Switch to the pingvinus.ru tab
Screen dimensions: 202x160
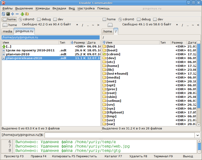pyautogui.click(x=24, y=31)
